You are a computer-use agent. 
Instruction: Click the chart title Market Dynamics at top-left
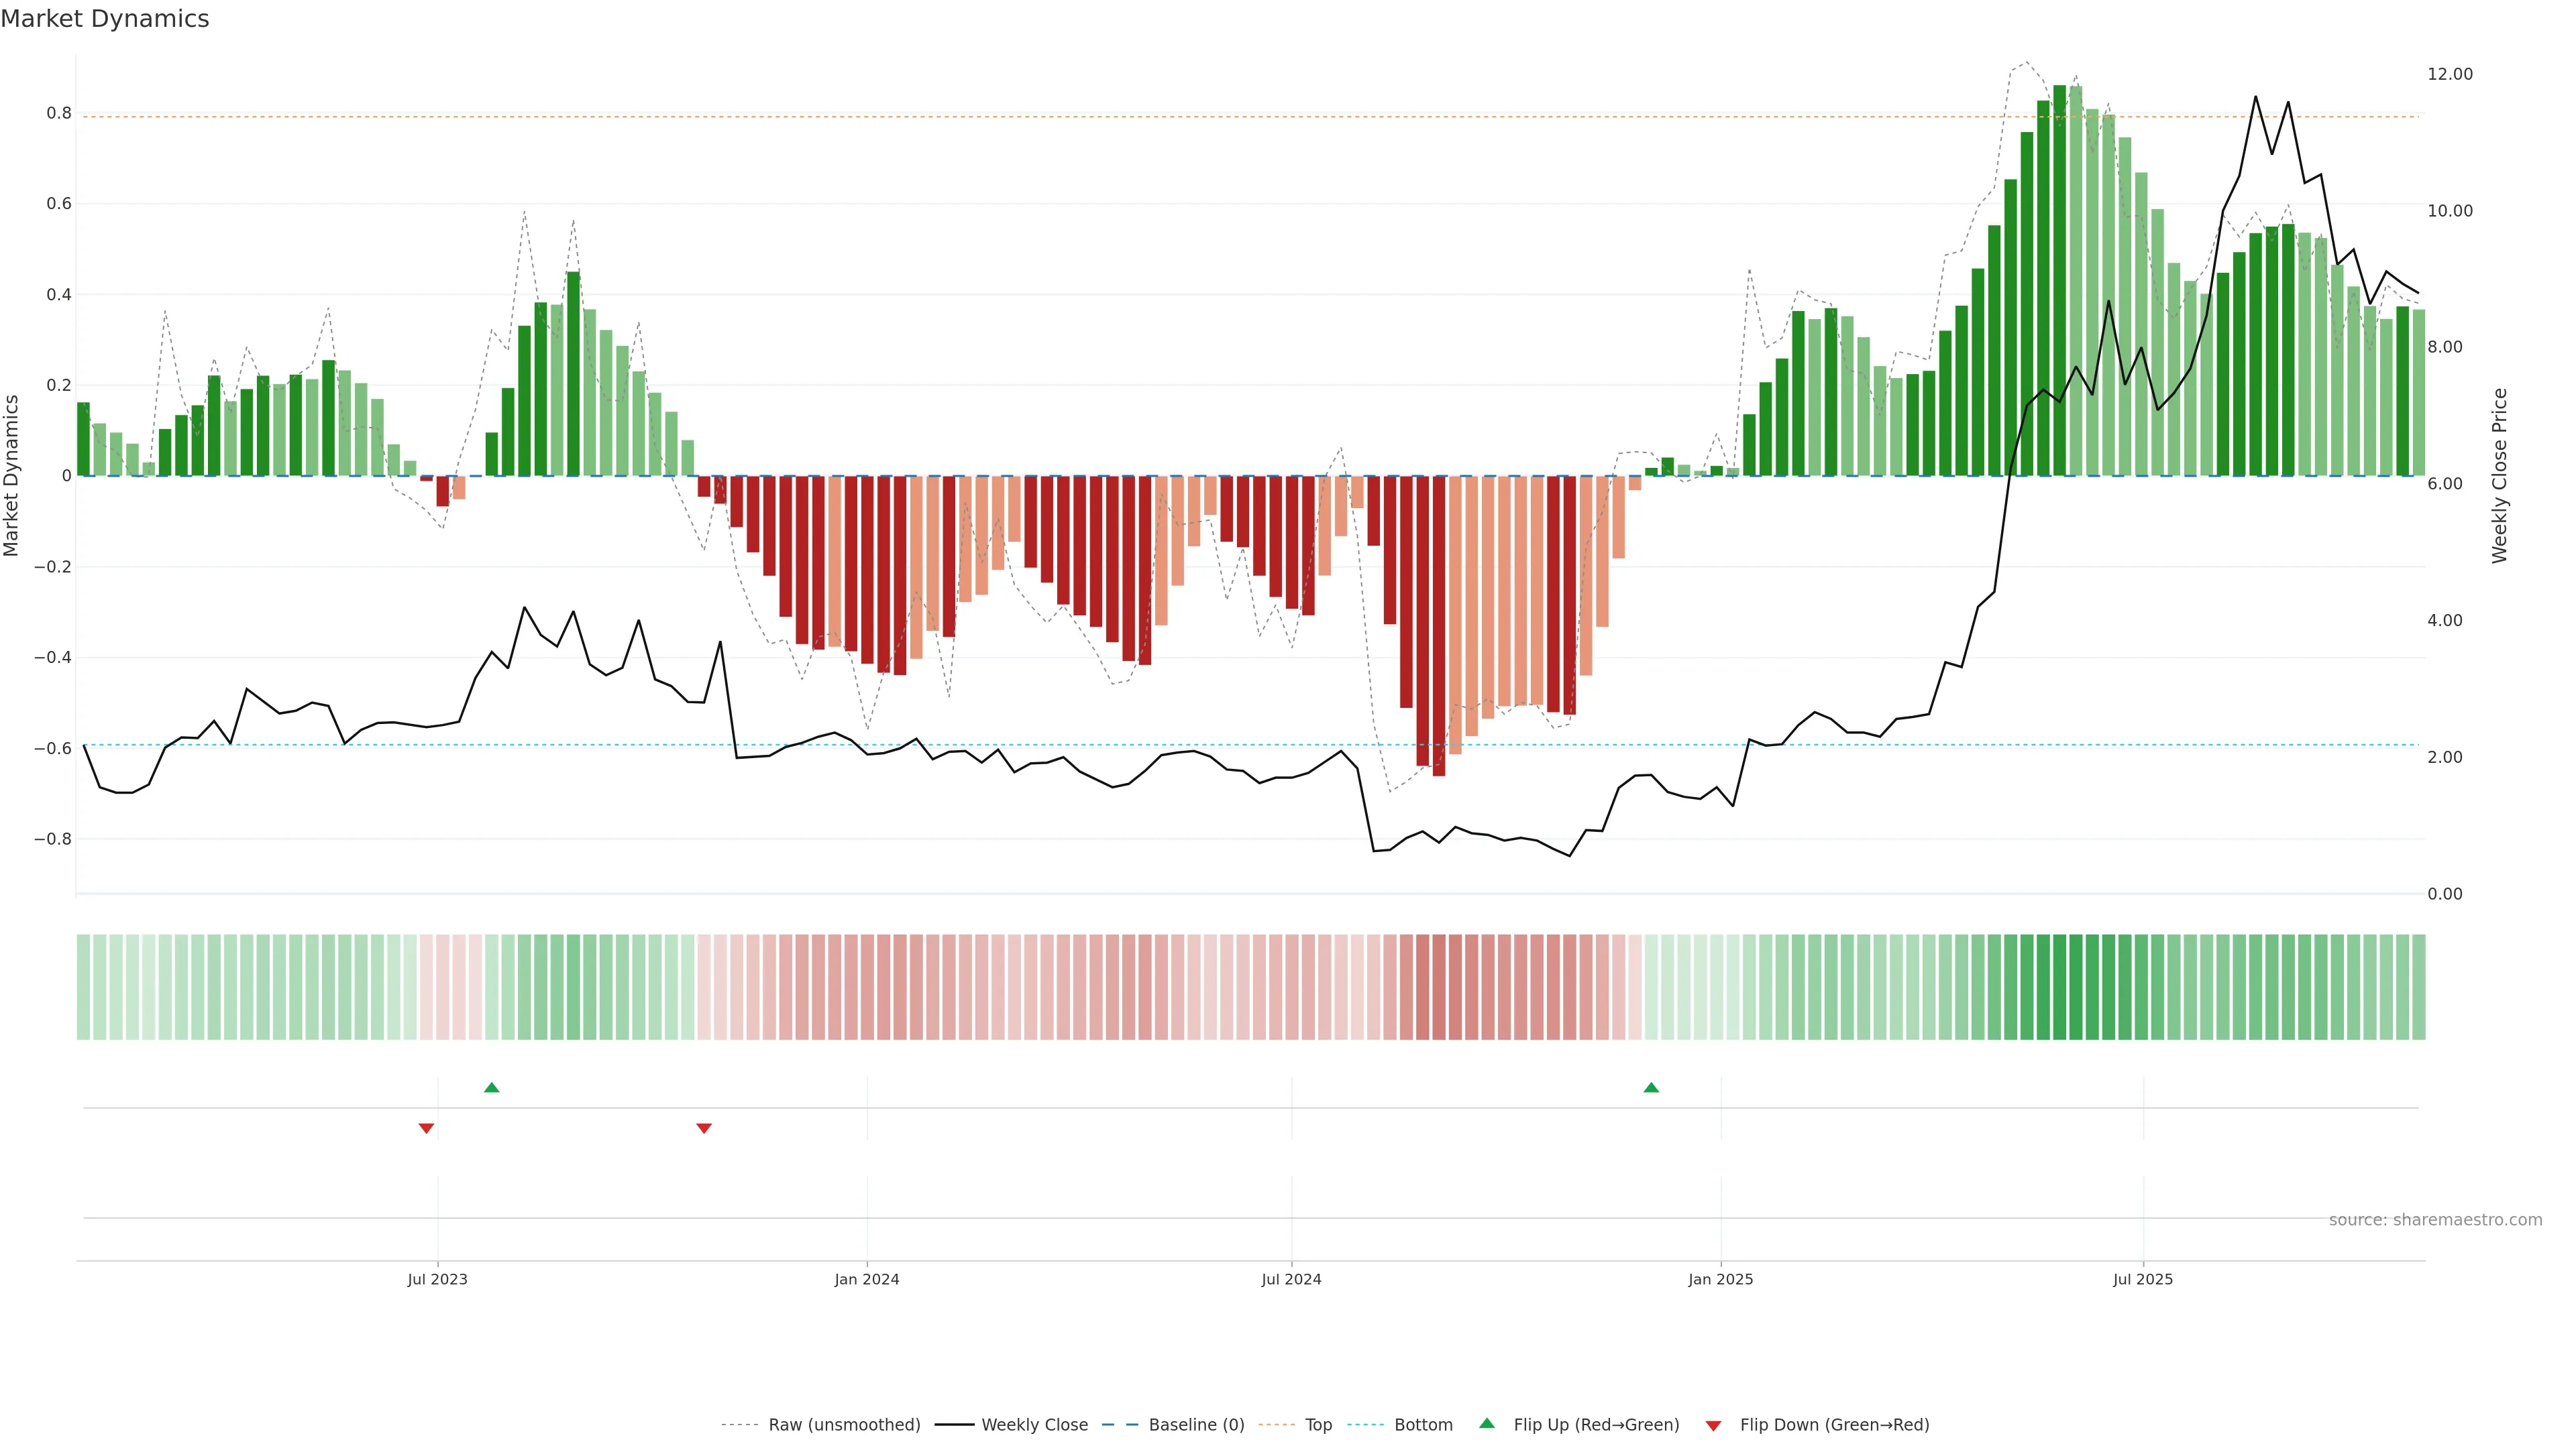coord(105,19)
